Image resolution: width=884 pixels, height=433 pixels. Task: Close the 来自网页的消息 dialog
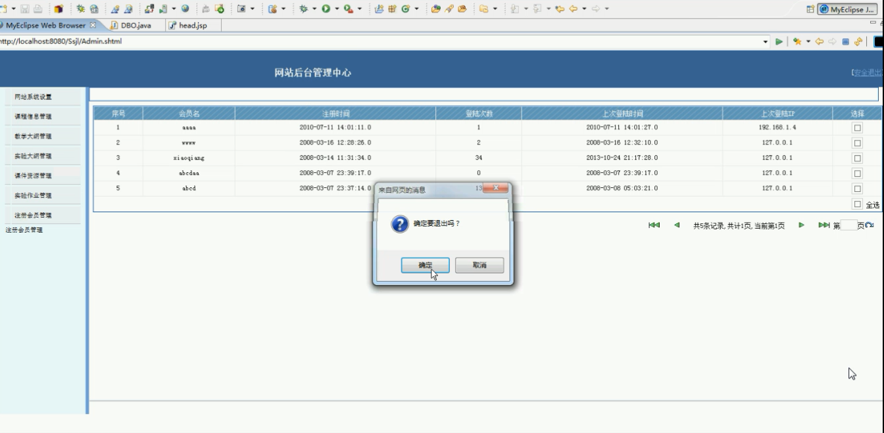pyautogui.click(x=495, y=189)
